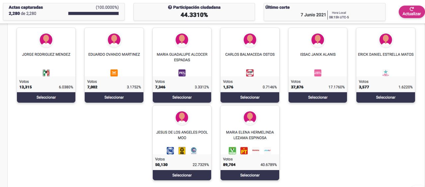
Task: Click the Actas capturadas progress bar
Action: tap(93, 13)
